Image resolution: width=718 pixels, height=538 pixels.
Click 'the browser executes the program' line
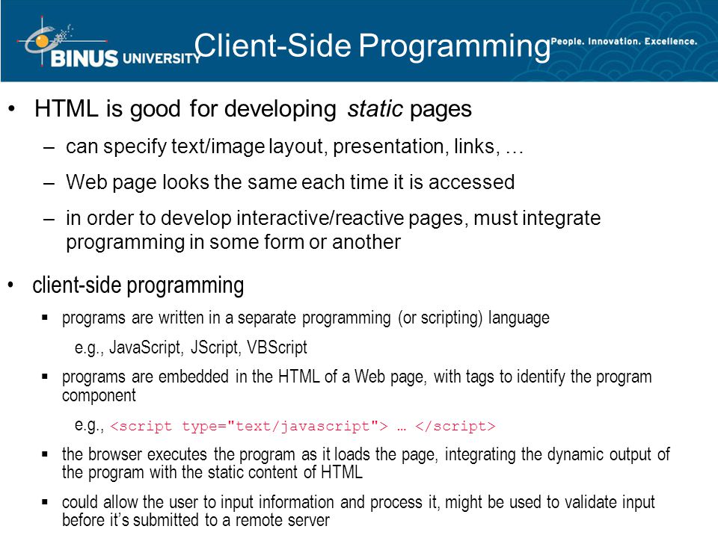(x=366, y=454)
